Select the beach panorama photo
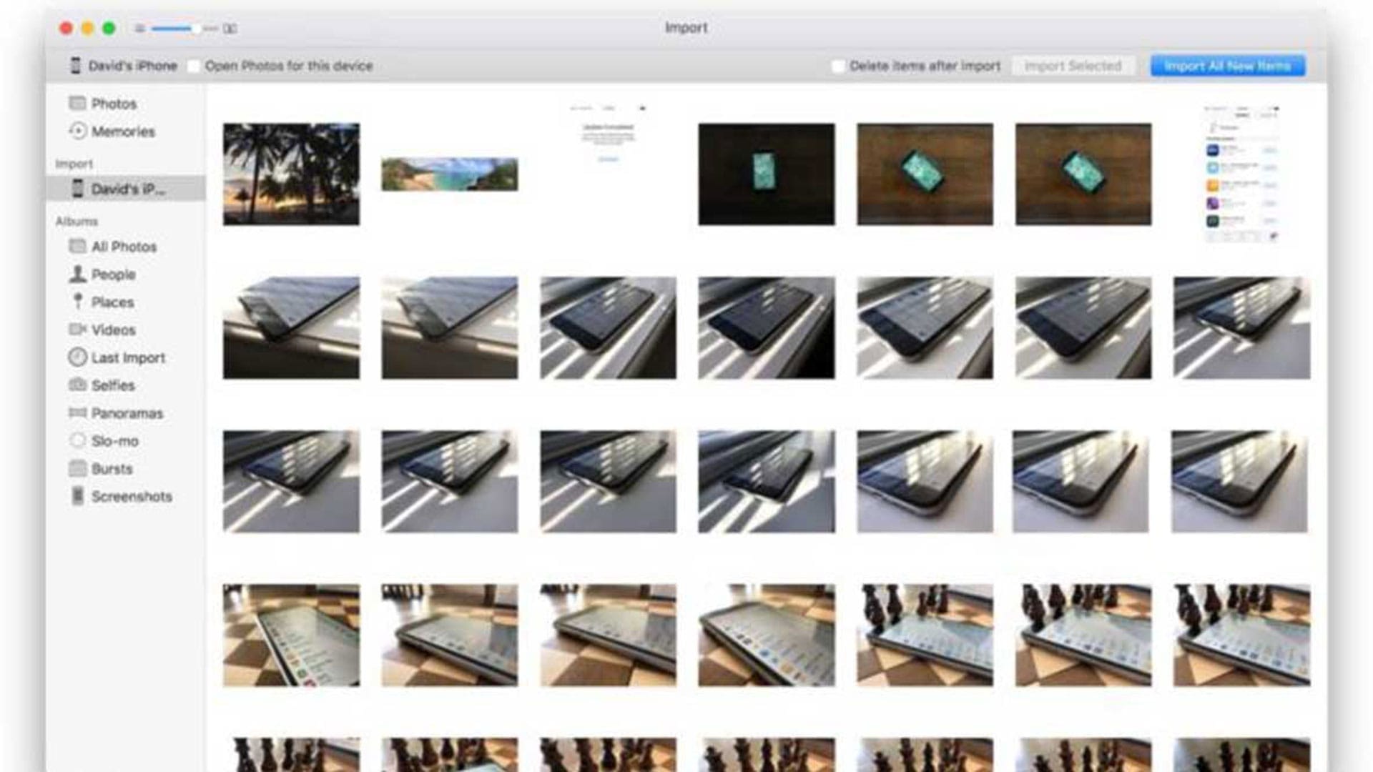Screen dimensions: 1373x772 (x=449, y=174)
